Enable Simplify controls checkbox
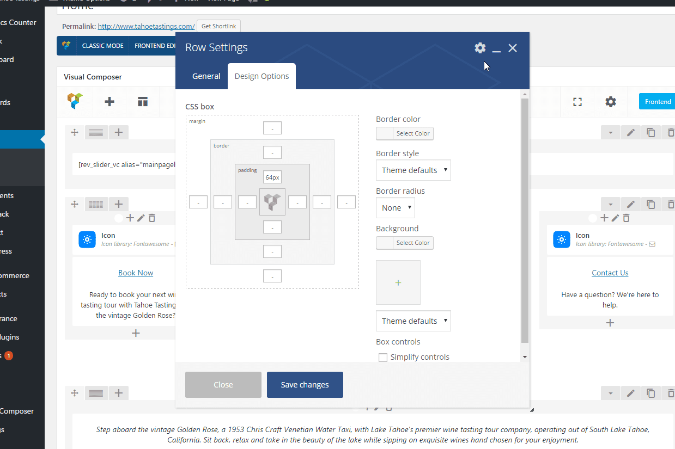The width and height of the screenshot is (675, 449). 383,357
